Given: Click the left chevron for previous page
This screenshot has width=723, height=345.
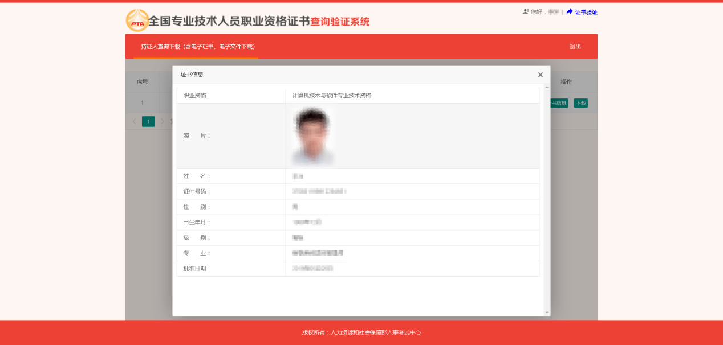Looking at the screenshot, I should pyautogui.click(x=133, y=121).
